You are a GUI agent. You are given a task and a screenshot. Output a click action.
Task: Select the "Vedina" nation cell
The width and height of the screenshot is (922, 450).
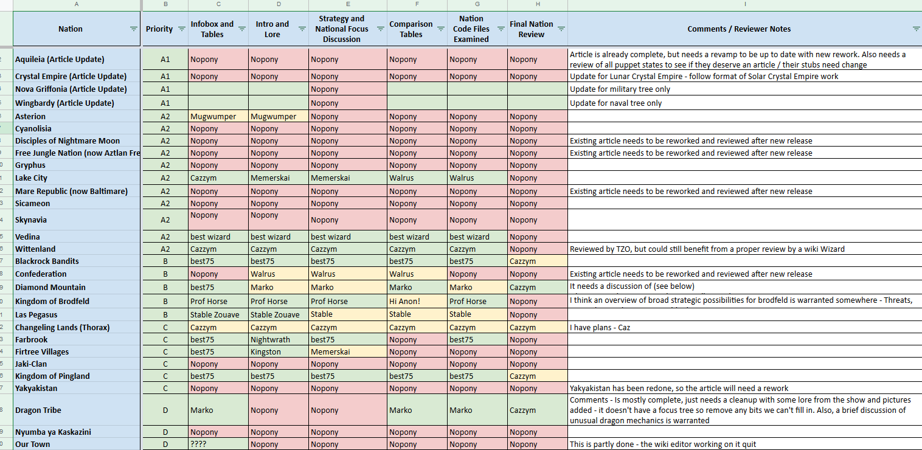click(x=77, y=237)
